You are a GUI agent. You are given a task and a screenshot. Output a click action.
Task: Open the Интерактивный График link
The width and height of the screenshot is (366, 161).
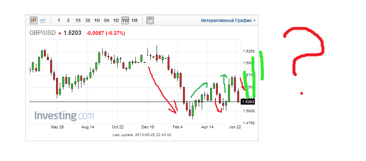point(228,21)
